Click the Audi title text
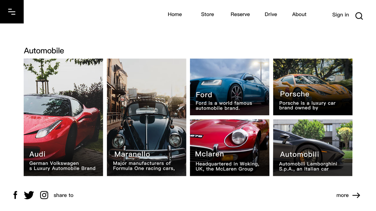The width and height of the screenshot is (376, 211). point(37,154)
